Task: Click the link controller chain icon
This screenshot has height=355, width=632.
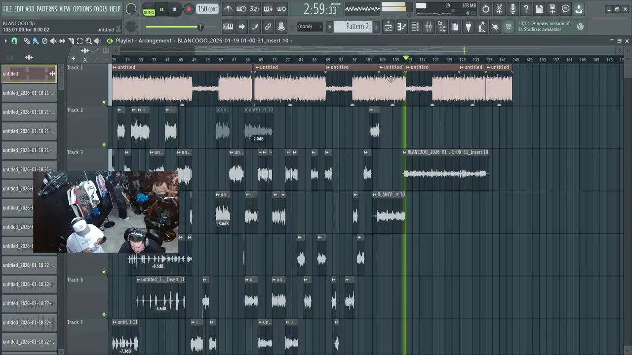Action: click(268, 27)
